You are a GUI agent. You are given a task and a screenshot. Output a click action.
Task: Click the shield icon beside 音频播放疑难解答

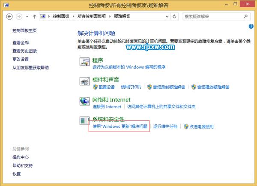[x=194, y=87]
